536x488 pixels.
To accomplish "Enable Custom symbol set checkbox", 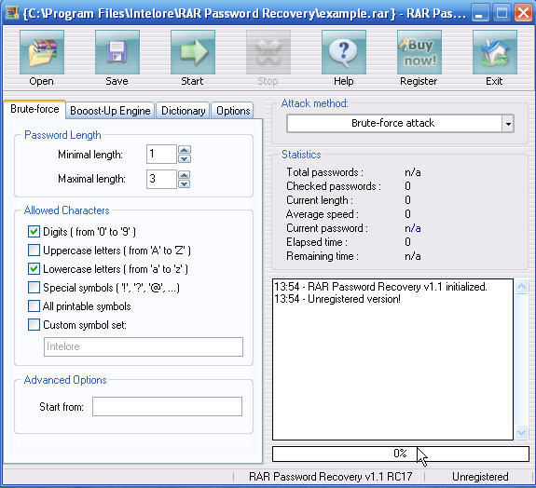I will pos(34,324).
